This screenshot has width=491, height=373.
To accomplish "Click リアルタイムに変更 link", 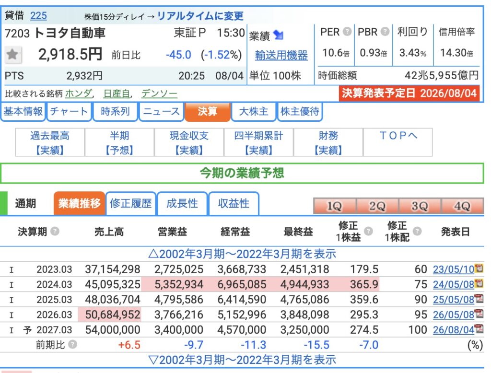I will click(x=200, y=16).
